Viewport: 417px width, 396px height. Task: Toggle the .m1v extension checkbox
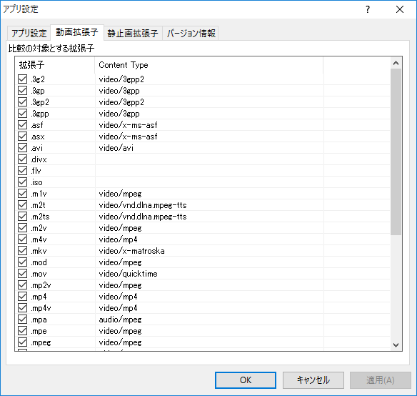coord(23,194)
